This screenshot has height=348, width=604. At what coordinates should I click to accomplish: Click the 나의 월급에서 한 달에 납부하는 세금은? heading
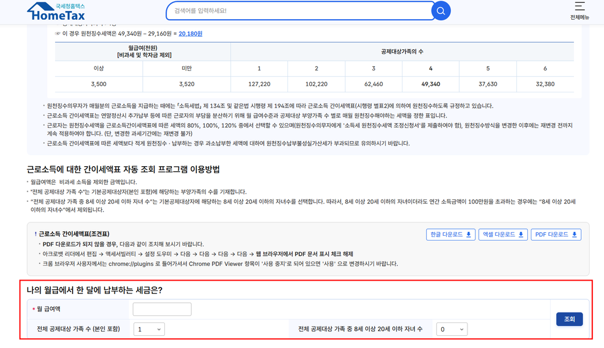(95, 290)
